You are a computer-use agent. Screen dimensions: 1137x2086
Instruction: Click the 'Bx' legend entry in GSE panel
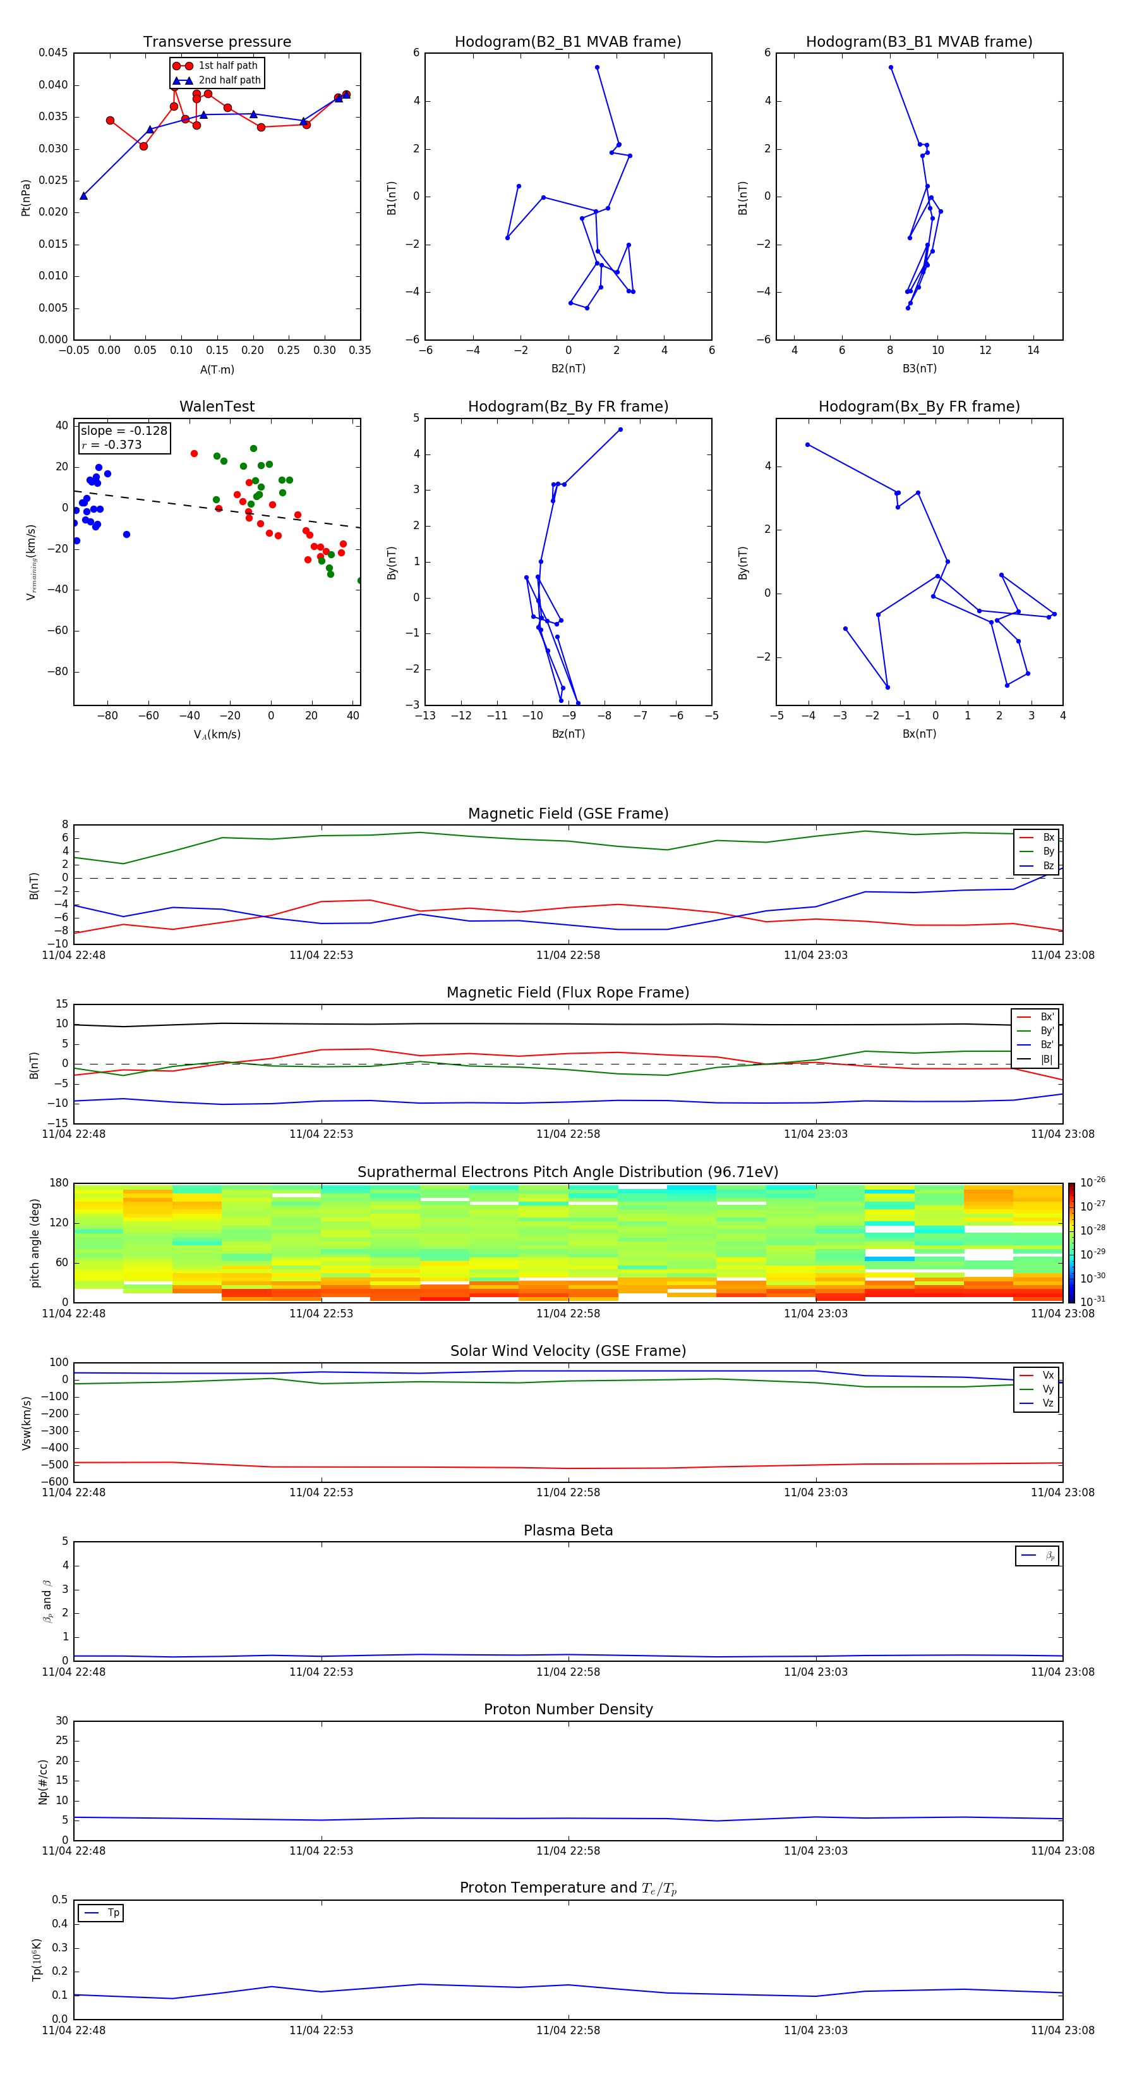click(x=1037, y=838)
